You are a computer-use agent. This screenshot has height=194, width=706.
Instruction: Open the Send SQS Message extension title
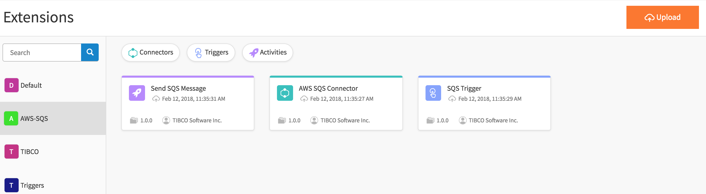click(178, 88)
